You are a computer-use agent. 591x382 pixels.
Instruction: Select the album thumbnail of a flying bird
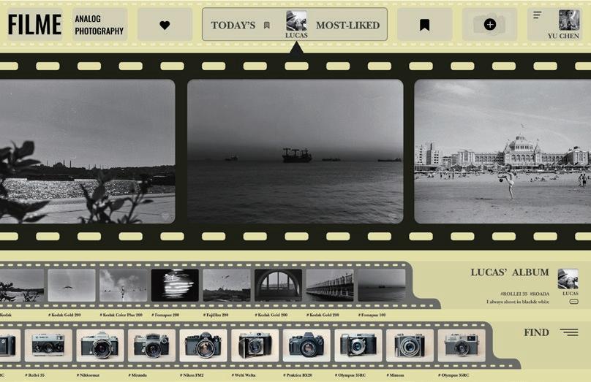(72, 285)
